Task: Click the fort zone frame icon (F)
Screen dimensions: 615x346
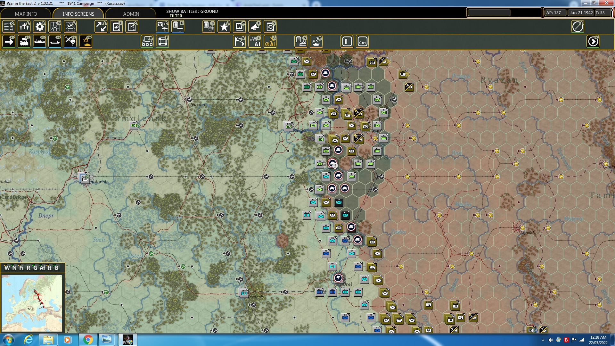Action: pos(162,41)
